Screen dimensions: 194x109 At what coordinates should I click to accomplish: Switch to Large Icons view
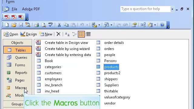click(67, 34)
